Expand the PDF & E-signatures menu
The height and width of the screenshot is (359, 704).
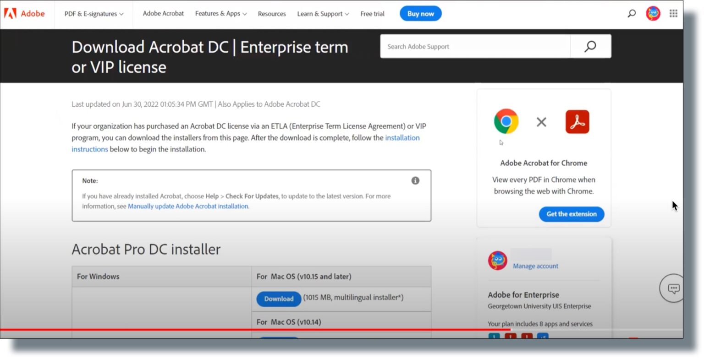pos(93,14)
